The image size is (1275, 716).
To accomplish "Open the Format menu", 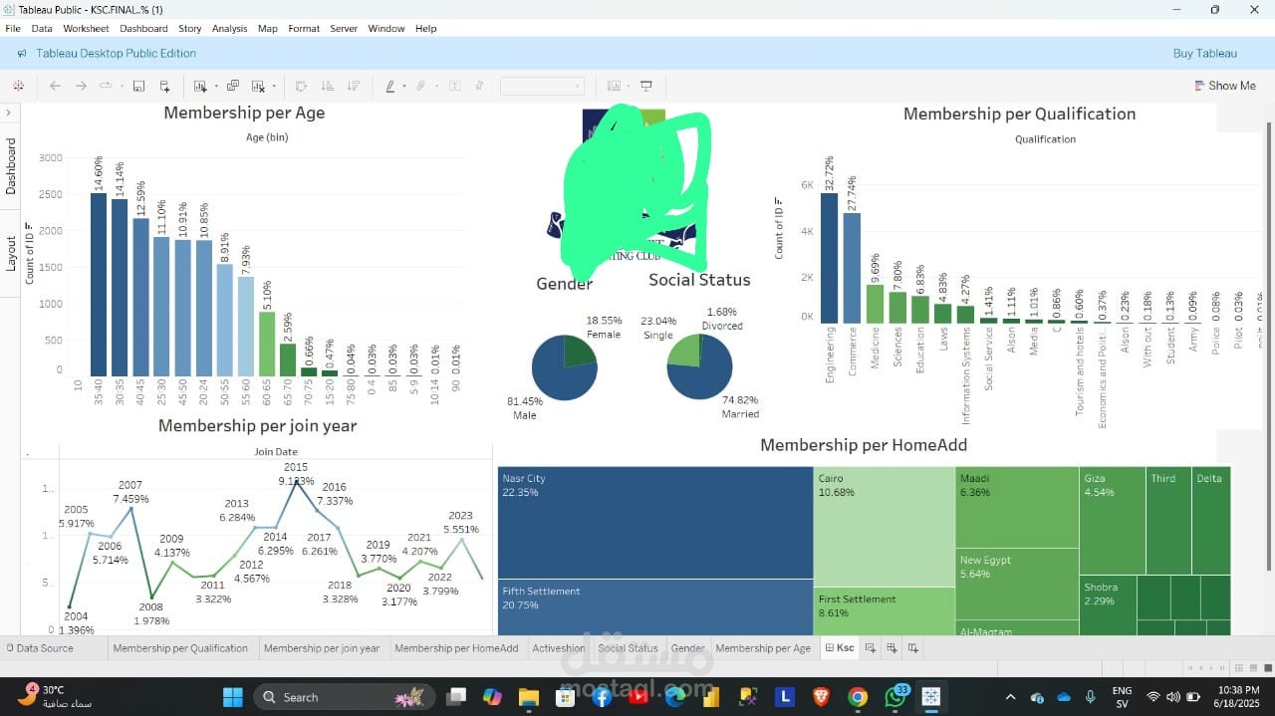I will coord(304,29).
